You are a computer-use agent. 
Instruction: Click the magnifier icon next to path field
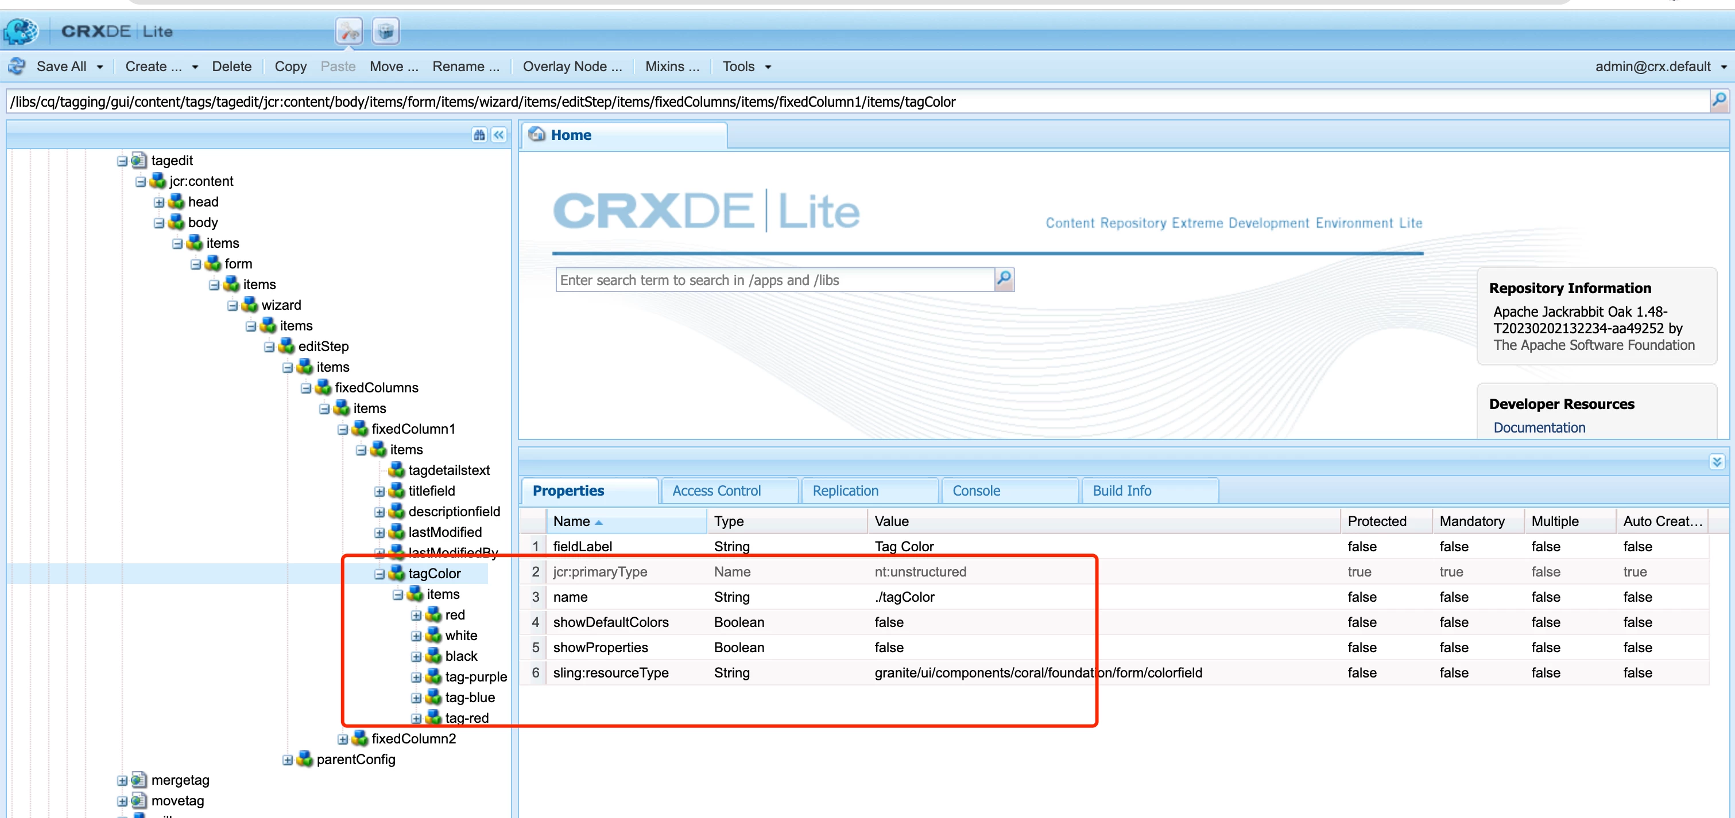1719,101
